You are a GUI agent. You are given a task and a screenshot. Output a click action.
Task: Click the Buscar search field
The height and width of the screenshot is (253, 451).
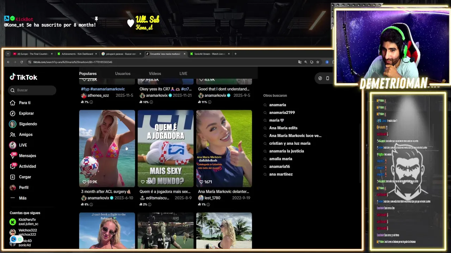(32, 90)
